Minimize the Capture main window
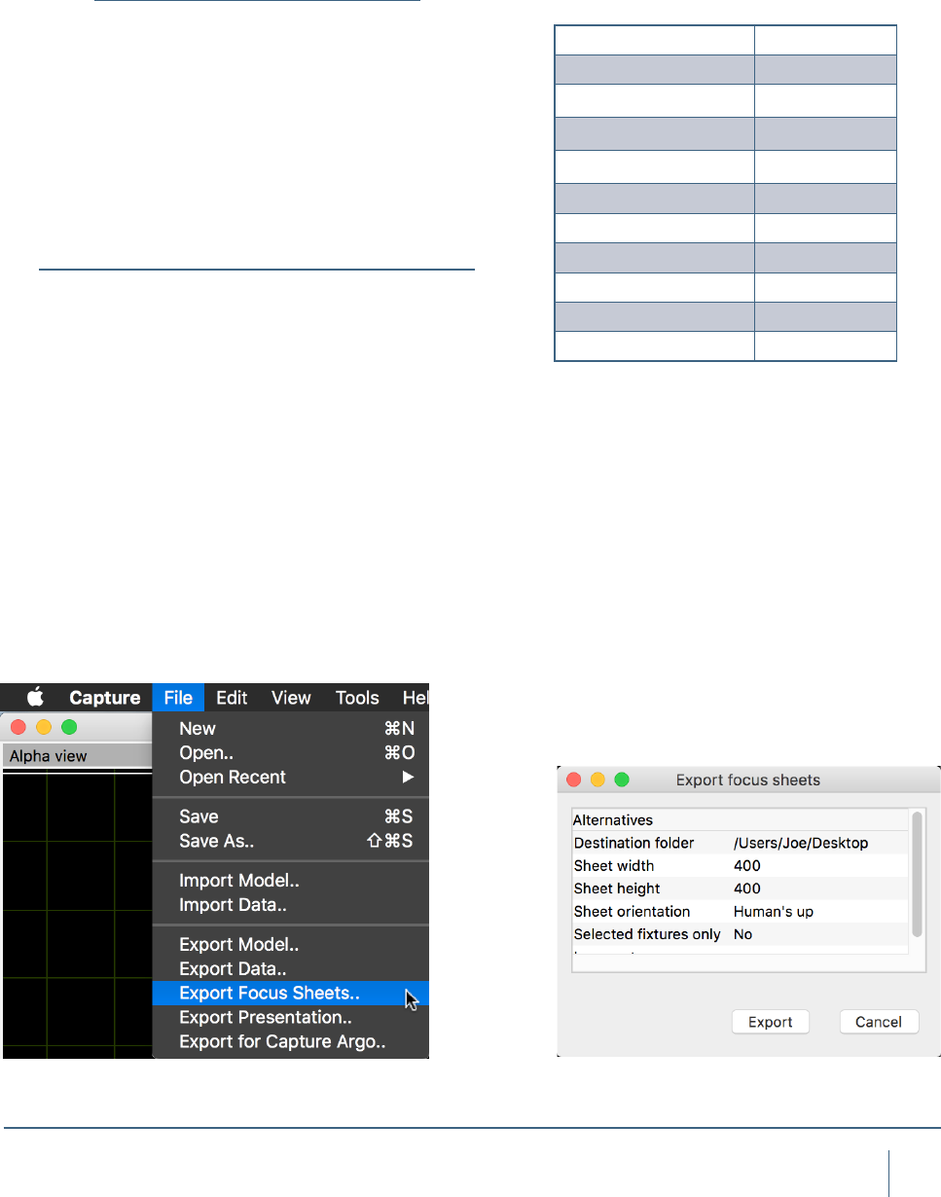Screen dimensions: 941x1197 pos(44,727)
